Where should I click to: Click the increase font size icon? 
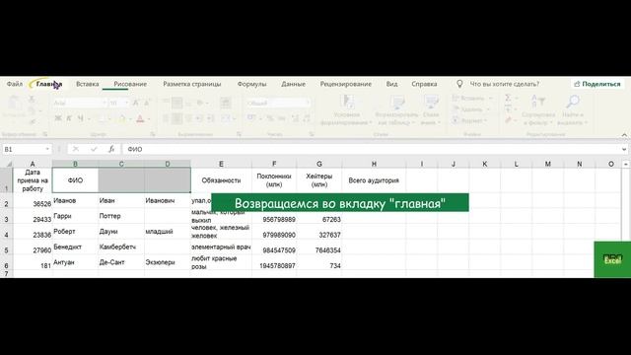click(x=136, y=103)
